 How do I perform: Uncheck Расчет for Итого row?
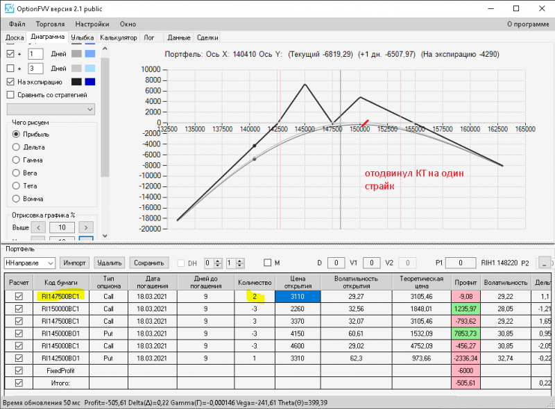pos(19,383)
